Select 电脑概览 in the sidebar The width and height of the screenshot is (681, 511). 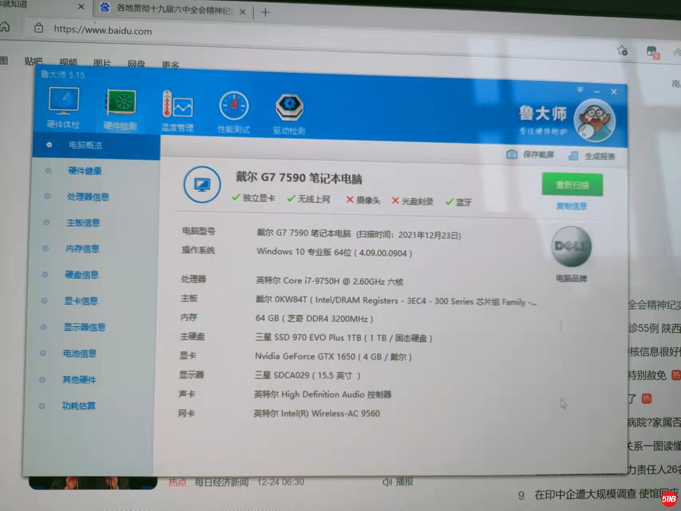pyautogui.click(x=96, y=145)
